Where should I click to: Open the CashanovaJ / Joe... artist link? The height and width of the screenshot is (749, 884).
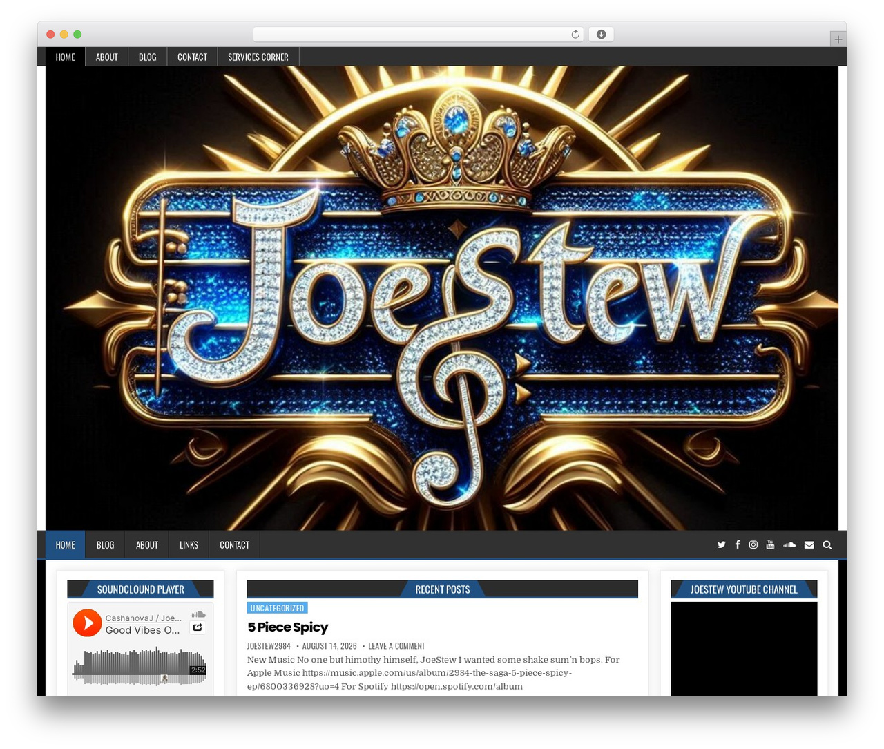pyautogui.click(x=144, y=618)
